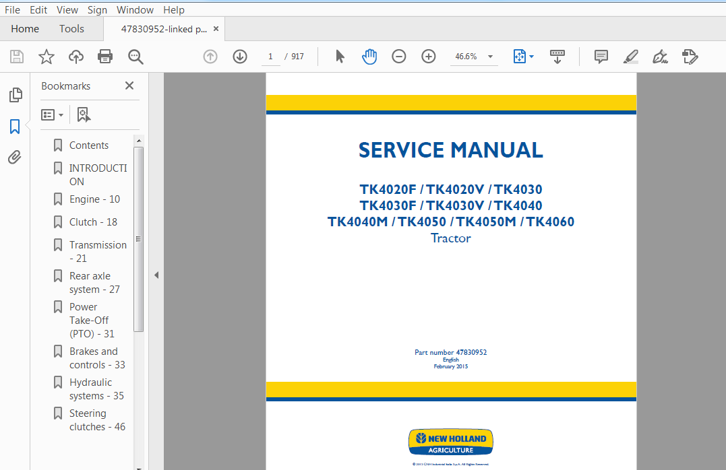Click the bookmarks panel scrollbar thumb
The width and height of the screenshot is (726, 470).
point(138,239)
